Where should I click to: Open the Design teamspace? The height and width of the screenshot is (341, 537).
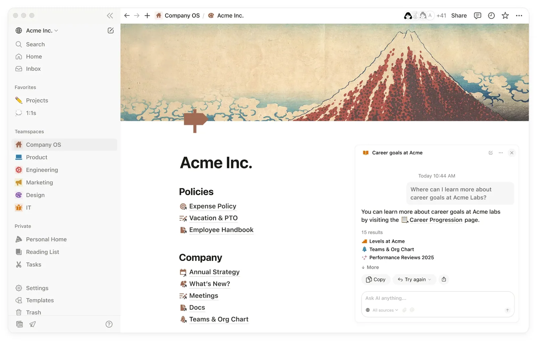(64, 195)
